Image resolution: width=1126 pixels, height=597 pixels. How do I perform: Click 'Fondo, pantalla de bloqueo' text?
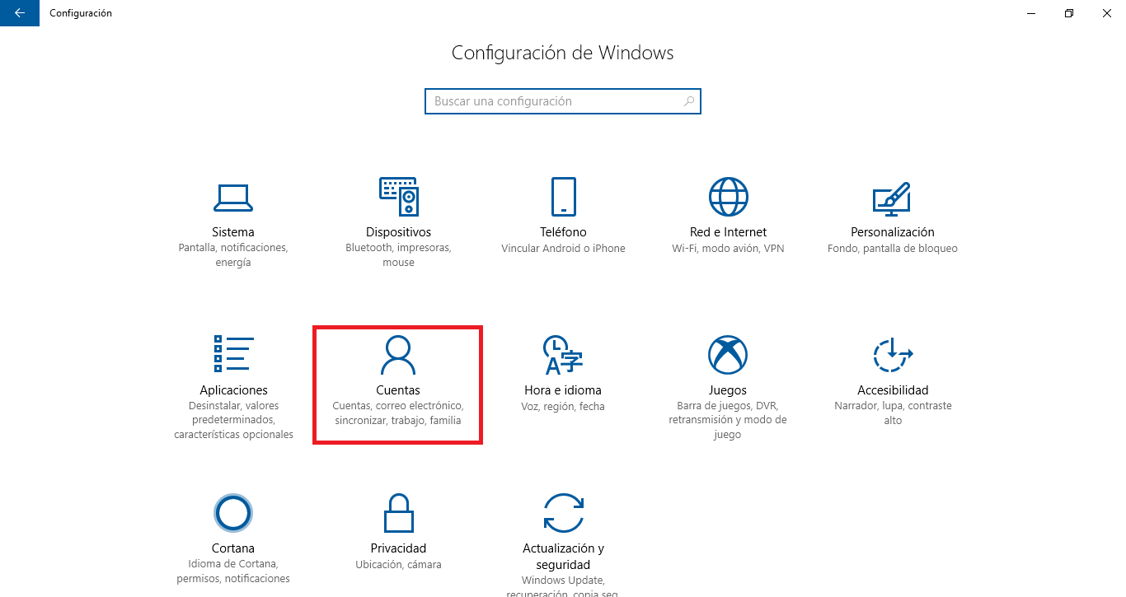893,249
